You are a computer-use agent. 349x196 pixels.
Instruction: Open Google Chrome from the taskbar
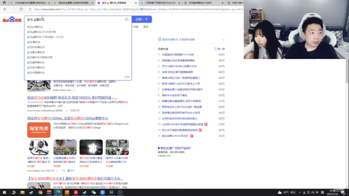40,193
